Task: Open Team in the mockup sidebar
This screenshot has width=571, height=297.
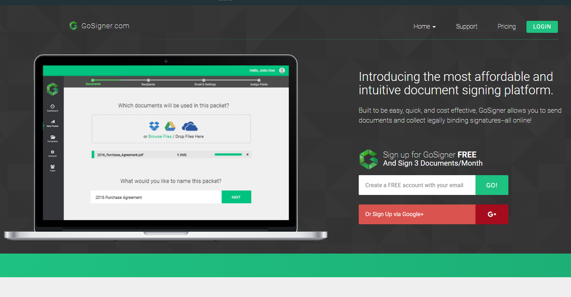Action: [x=52, y=168]
